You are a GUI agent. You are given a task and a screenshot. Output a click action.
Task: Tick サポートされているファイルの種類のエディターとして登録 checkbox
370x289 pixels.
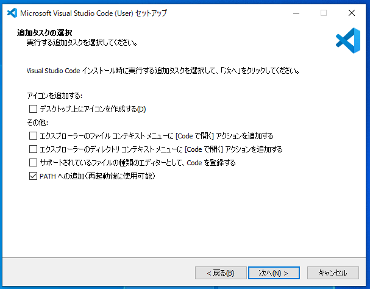[33, 163]
